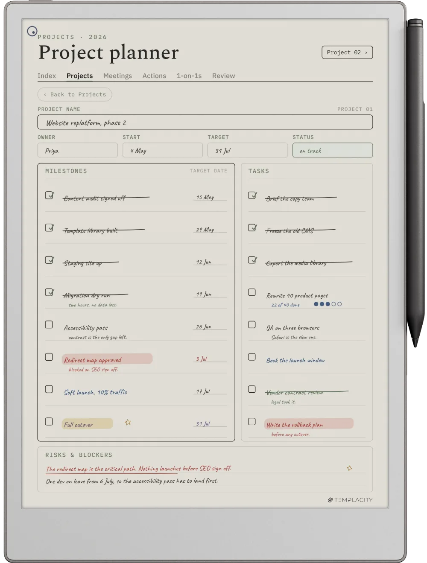427x563 pixels.
Task: Check the Full cutover milestone
Action: [x=49, y=421]
